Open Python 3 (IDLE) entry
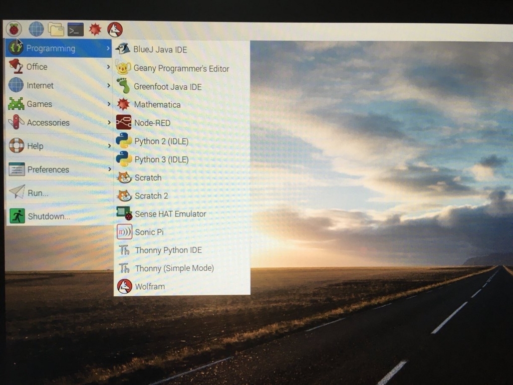 [182, 159]
